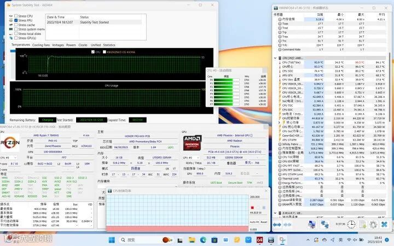The width and height of the screenshot is (394, 246).
Task: Edit the 0.000 graph minimum field
Action: tap(258, 230)
